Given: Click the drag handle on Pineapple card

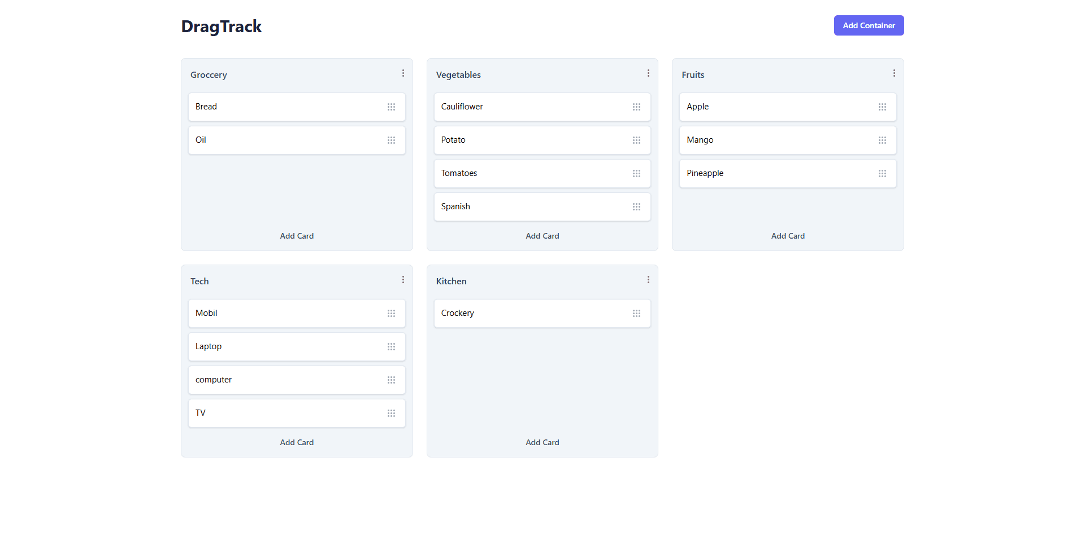Looking at the screenshot, I should (882, 174).
